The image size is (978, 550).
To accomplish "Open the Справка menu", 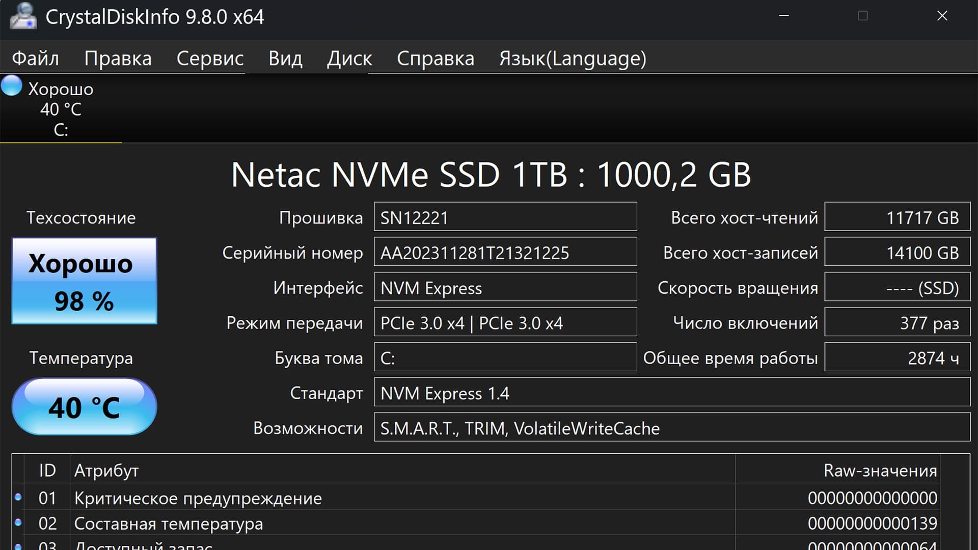I will pyautogui.click(x=436, y=59).
